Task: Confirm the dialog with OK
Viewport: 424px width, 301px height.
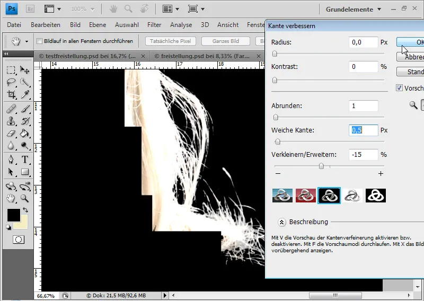Action: point(410,42)
